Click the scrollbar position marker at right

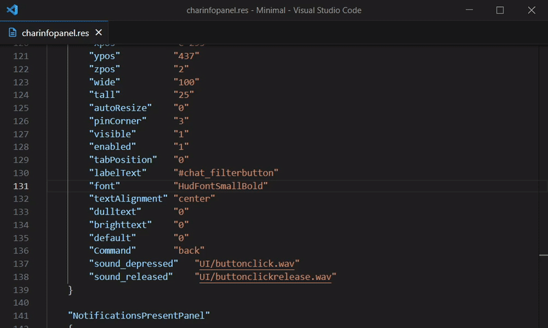point(543,255)
